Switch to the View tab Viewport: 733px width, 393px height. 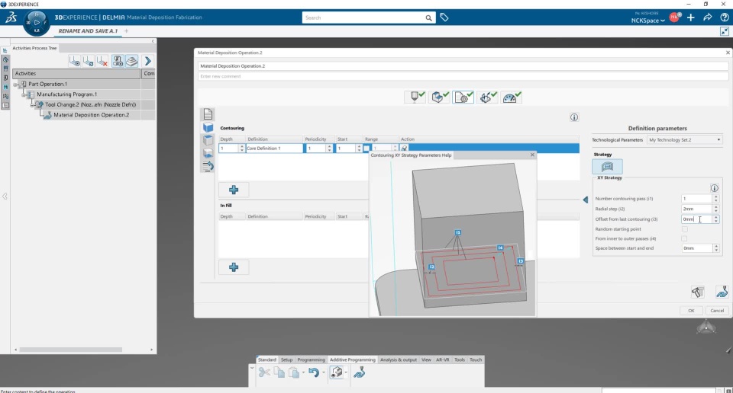[x=426, y=359]
